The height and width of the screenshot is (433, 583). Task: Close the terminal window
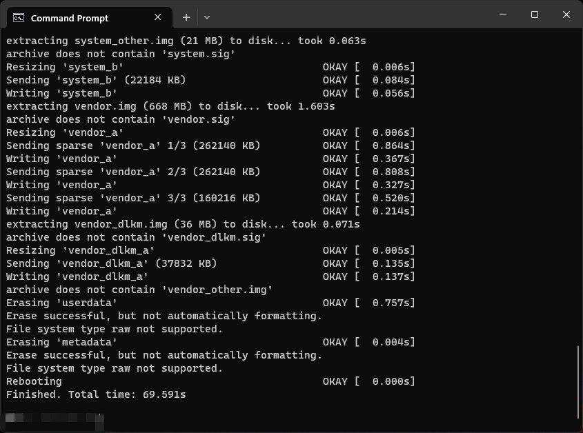[x=566, y=14]
